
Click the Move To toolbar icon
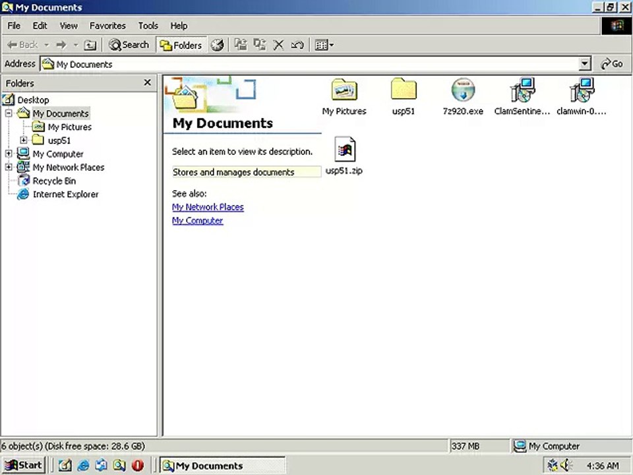point(241,44)
